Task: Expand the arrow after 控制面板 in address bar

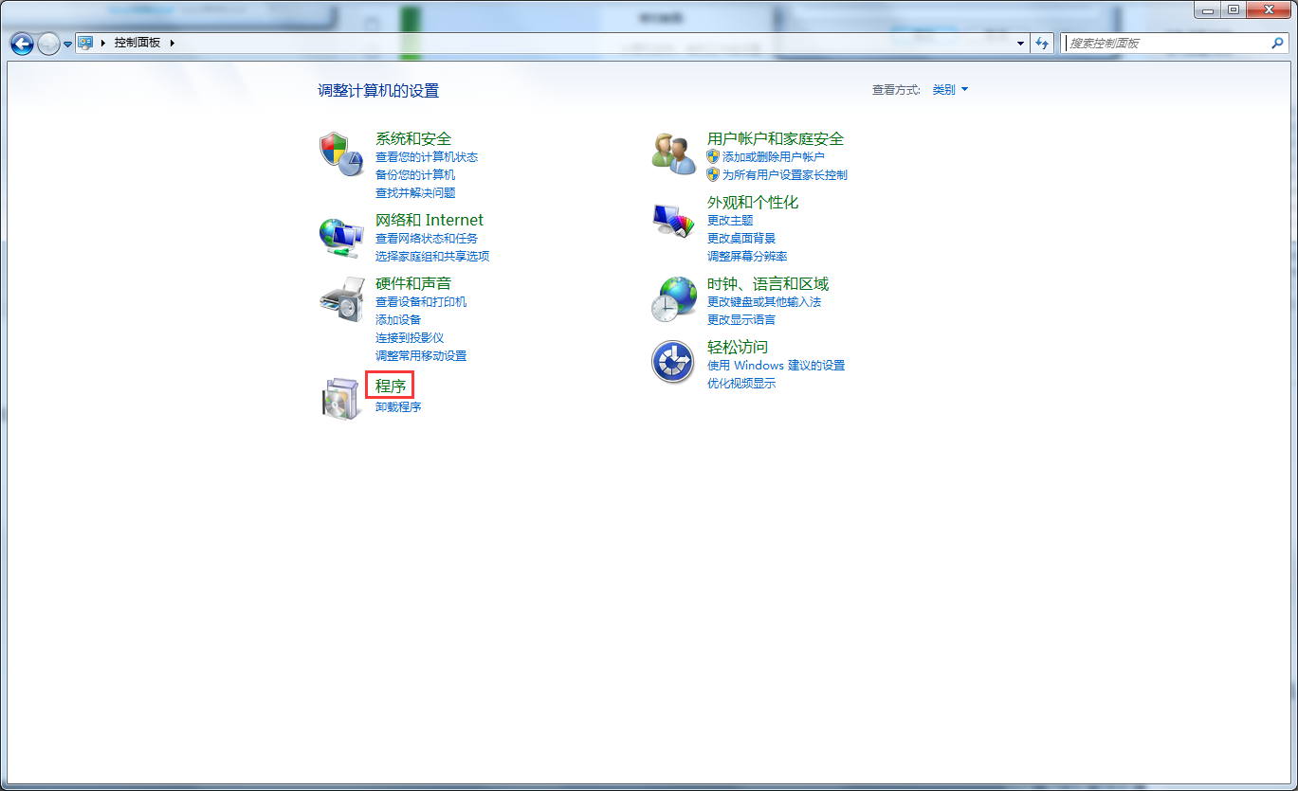Action: click(173, 44)
